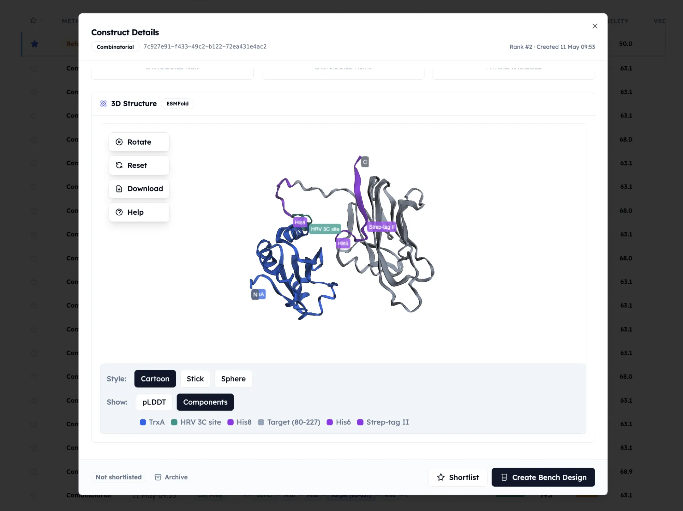Click the Combinatorial method badge
This screenshot has width=683, height=511.
115,47
